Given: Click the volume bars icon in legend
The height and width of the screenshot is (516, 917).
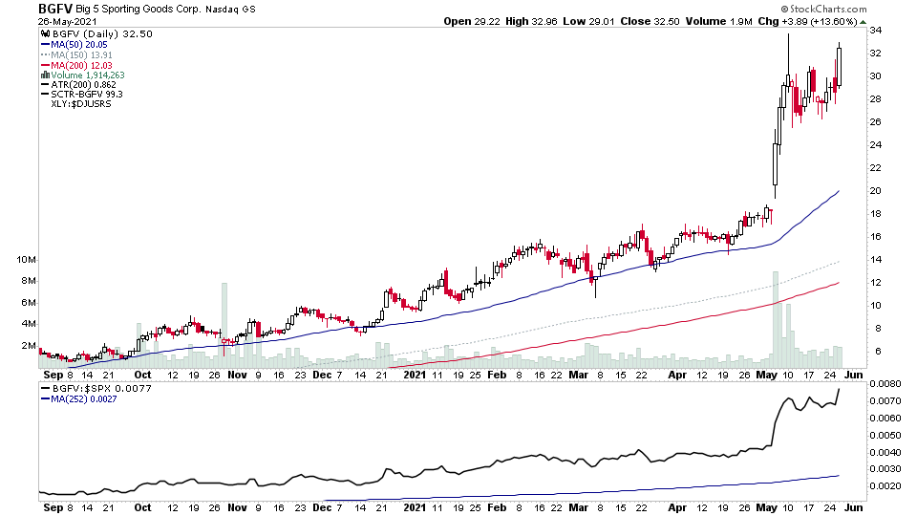Looking at the screenshot, I should 45,75.
